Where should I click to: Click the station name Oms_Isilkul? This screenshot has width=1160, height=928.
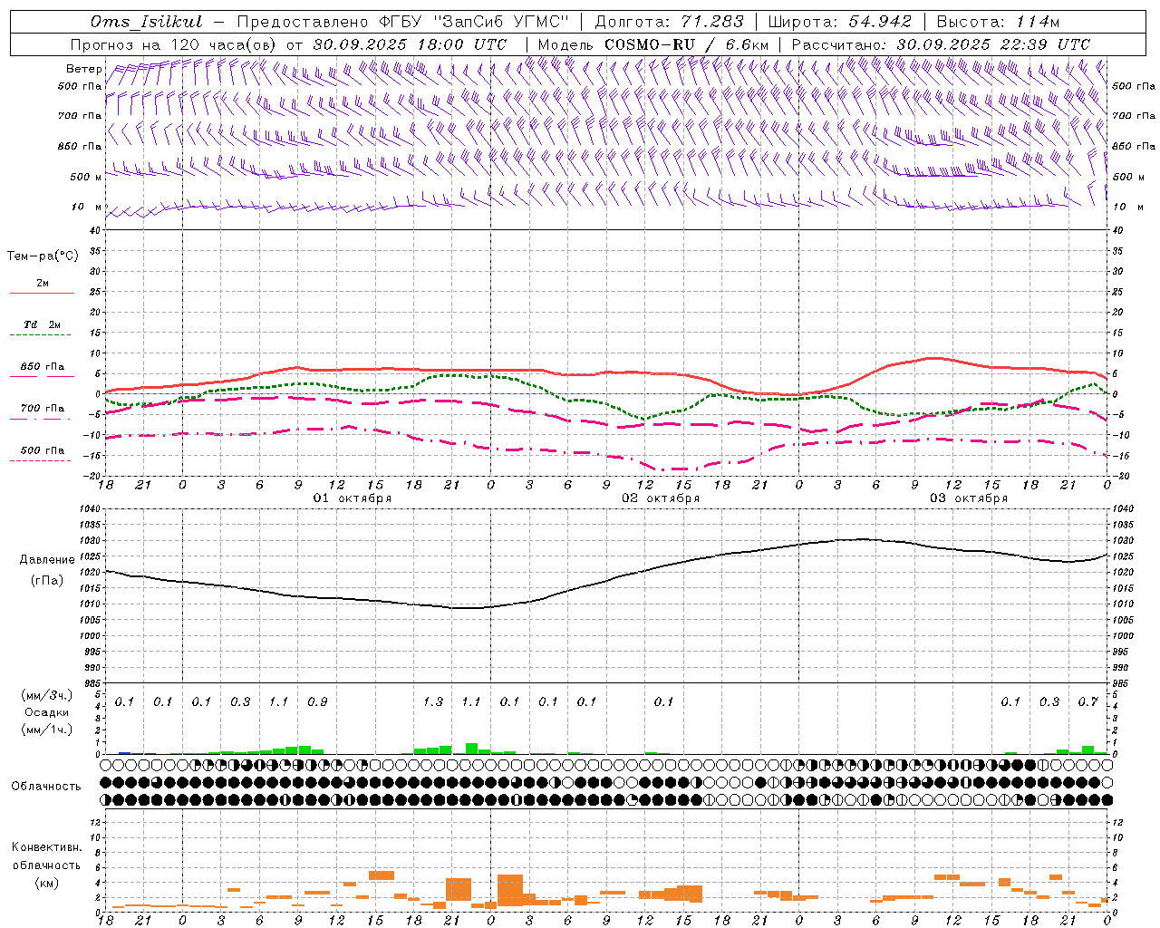(147, 22)
